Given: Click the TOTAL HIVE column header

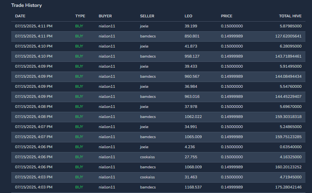Looking at the screenshot, I should coord(290,16).
